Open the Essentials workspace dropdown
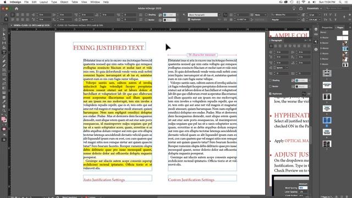Screen dimensions: 352x198 314,9
